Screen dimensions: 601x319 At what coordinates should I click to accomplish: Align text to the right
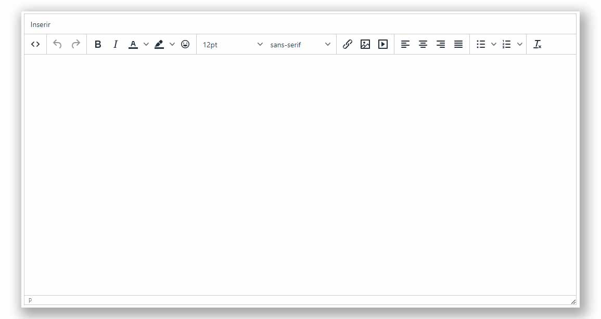point(441,44)
